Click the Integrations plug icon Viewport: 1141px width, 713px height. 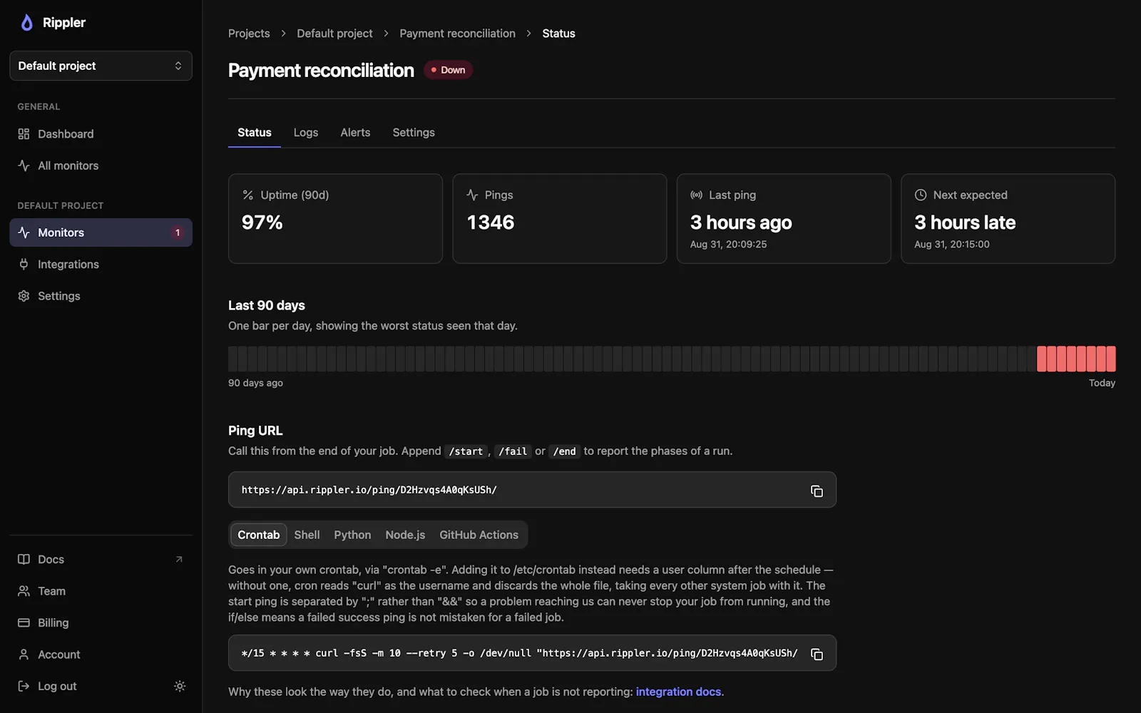[24, 265]
